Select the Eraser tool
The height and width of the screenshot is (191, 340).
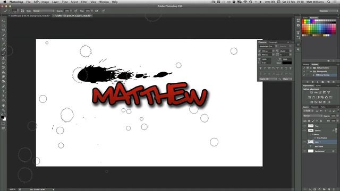pyautogui.click(x=3, y=68)
